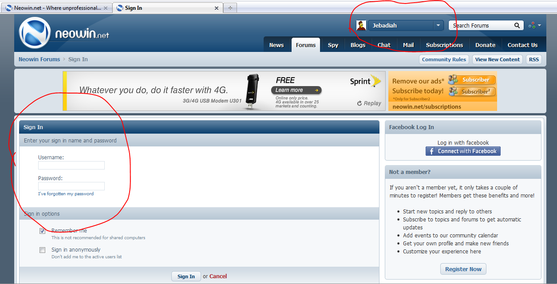Click Connect with Facebook button
Screen dimensions: 557x284
point(463,151)
